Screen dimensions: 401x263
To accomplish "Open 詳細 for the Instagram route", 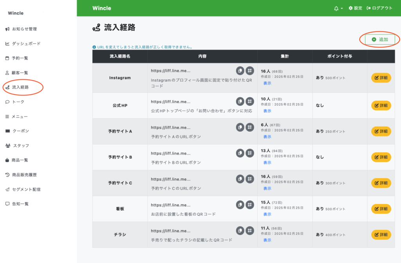I will pyautogui.click(x=381, y=78).
